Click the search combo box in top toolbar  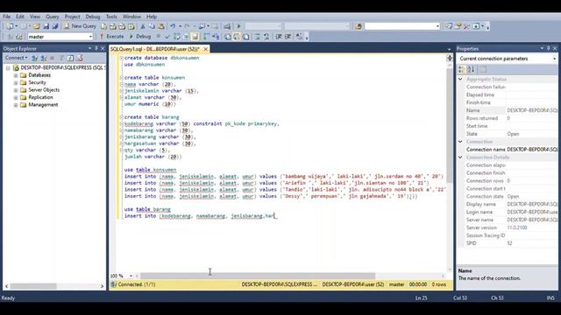tap(401, 26)
